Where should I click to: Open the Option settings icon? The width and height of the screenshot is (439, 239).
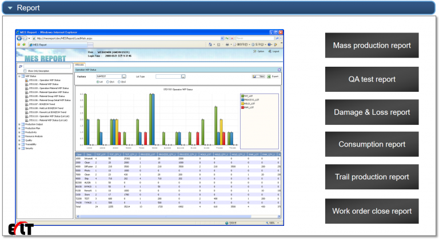tap(256, 51)
